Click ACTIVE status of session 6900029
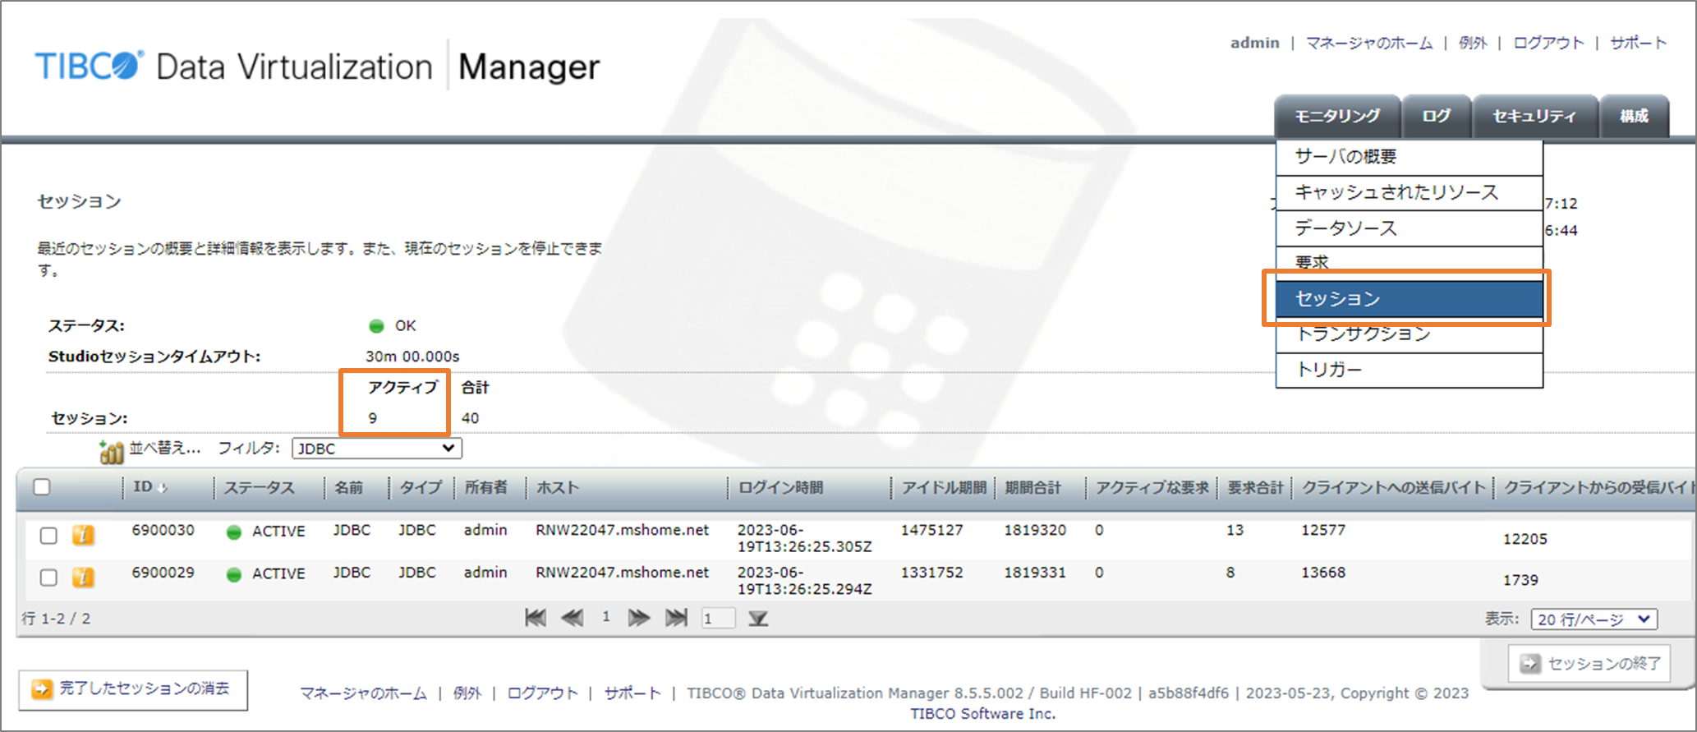Screen dimensions: 1697x732 (x=278, y=574)
